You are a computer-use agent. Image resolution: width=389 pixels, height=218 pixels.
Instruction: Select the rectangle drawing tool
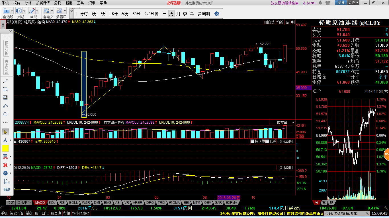click(x=5, y=89)
